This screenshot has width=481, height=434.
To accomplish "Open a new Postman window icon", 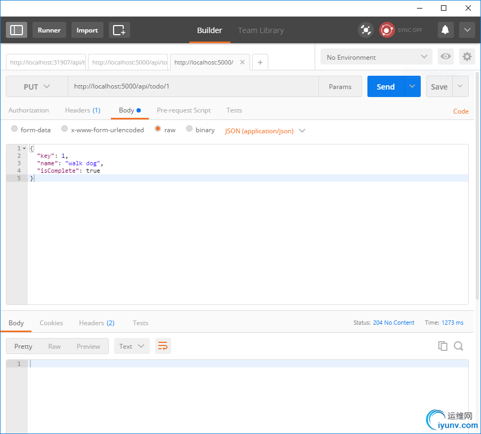I will point(119,30).
